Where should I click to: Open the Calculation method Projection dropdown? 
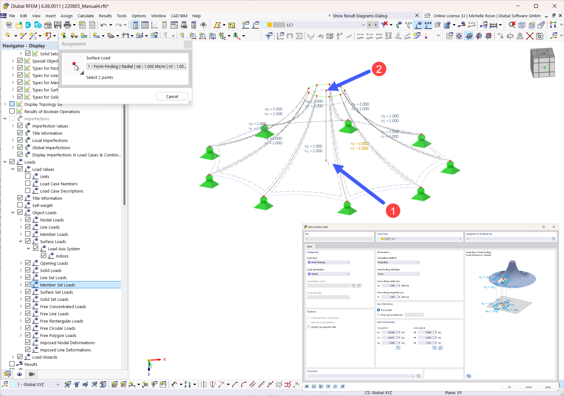[x=398, y=263]
